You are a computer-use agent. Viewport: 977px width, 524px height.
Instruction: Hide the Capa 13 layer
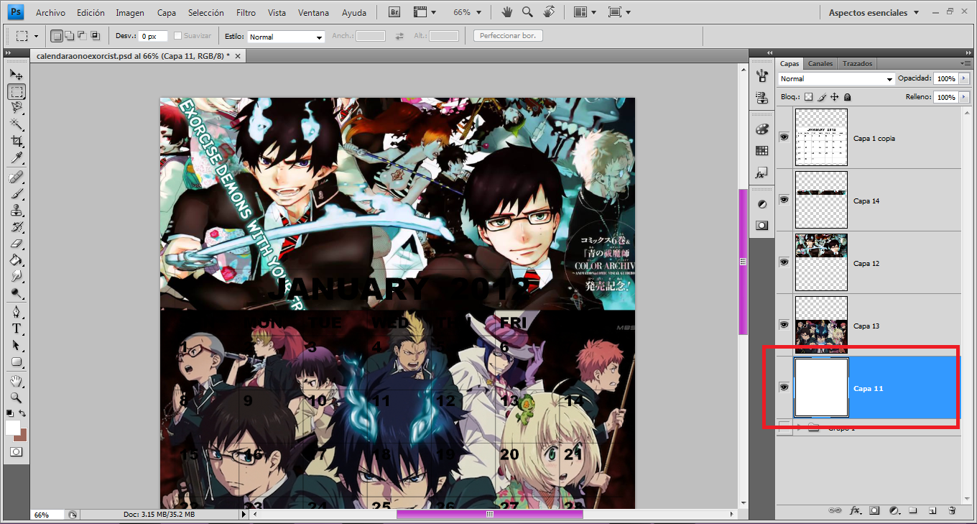(x=784, y=324)
